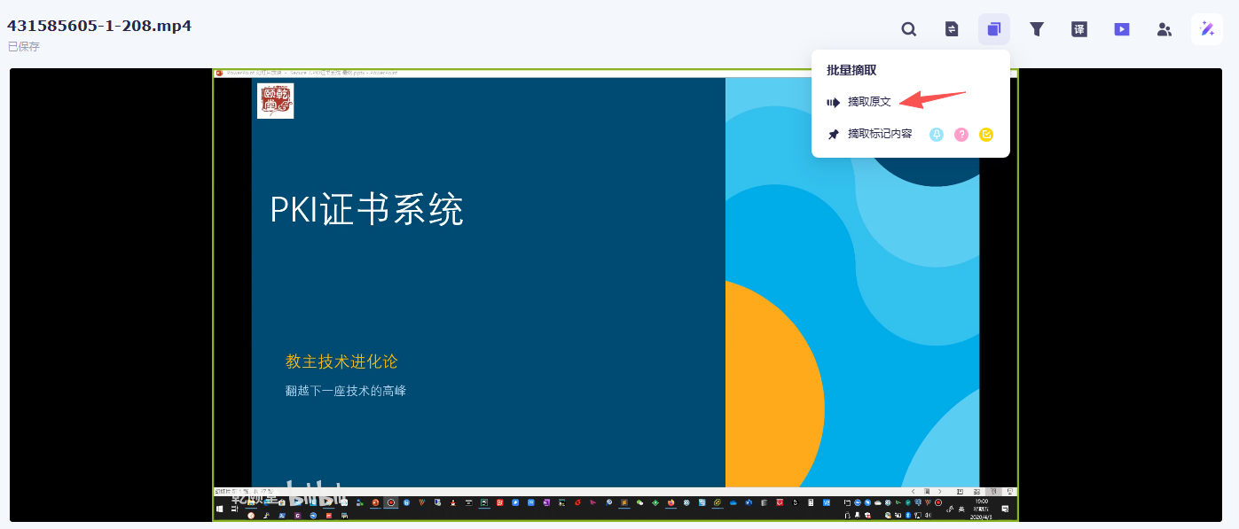Screen dimensions: 1239x529
Task: Toggle the yellow checkmark marker filter
Action: pos(986,134)
